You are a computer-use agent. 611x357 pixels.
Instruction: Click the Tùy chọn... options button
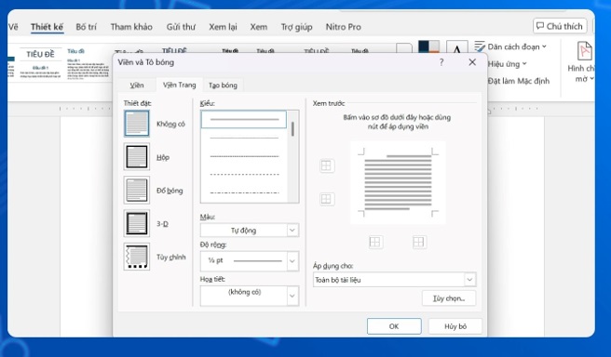coord(449,298)
